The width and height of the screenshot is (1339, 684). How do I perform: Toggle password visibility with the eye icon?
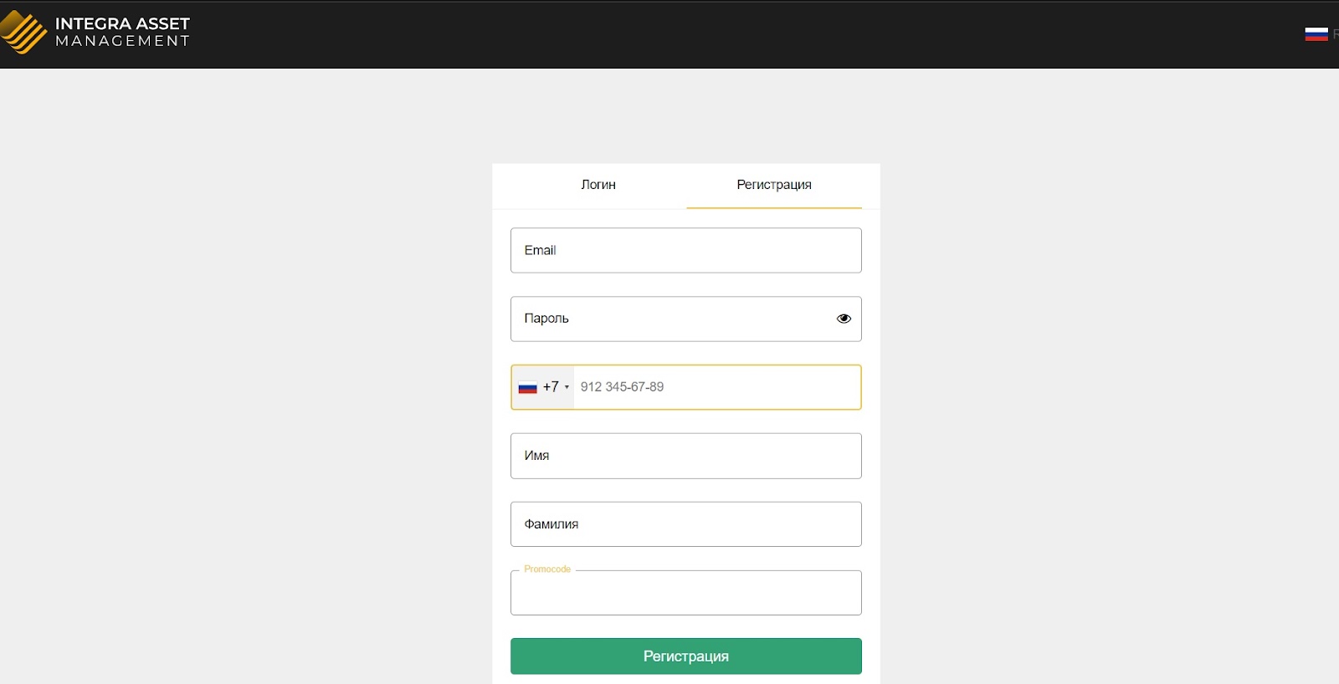844,319
